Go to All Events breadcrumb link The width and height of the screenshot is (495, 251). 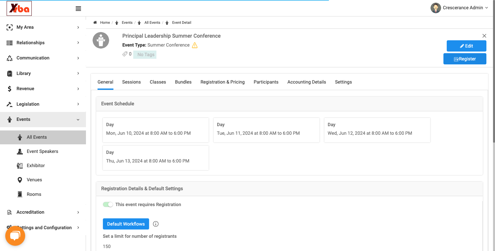[152, 23]
